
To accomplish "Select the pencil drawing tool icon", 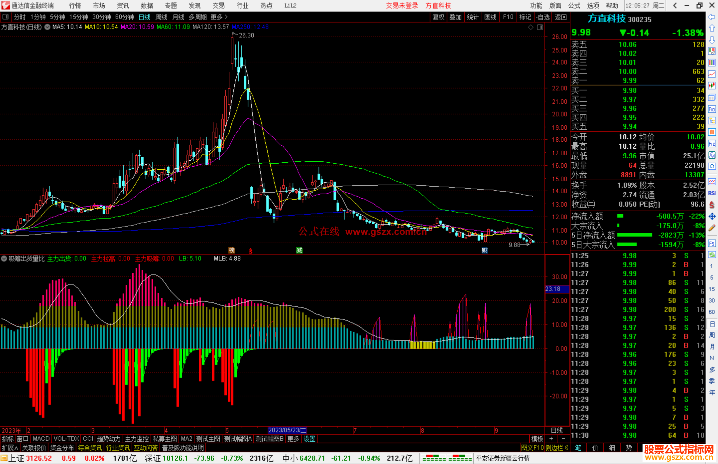I will tap(712, 228).
